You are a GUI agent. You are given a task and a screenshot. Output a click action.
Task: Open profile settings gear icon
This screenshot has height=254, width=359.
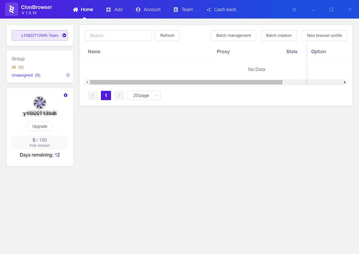coord(65,95)
